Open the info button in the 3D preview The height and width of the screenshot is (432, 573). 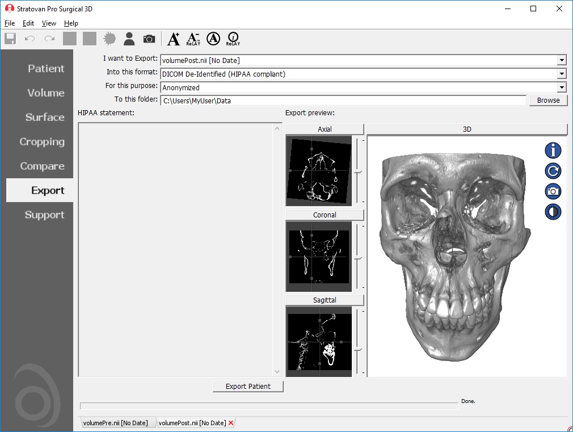553,150
